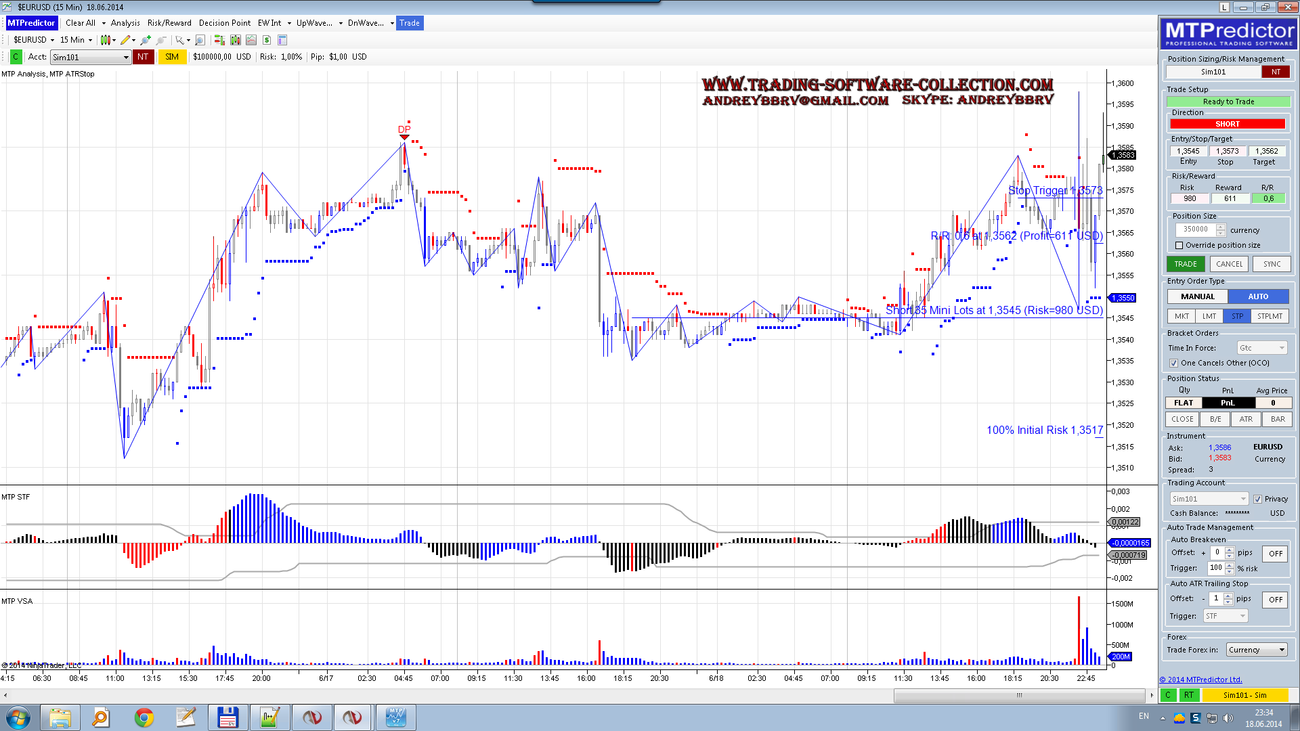Toggle the Privacy checkbox
The width and height of the screenshot is (1300, 731).
(x=1257, y=500)
